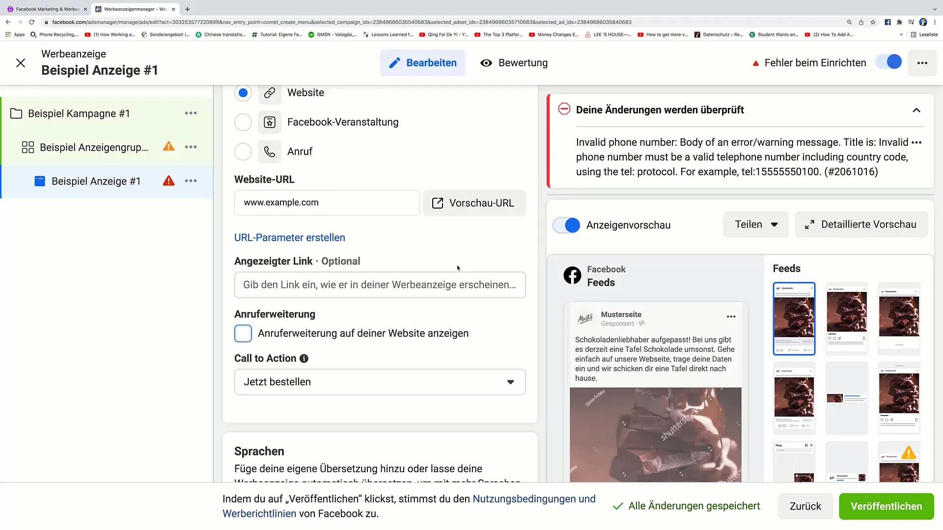Image resolution: width=943 pixels, height=530 pixels.
Task: Expand the truncated error message ellipsis
Action: coord(916,143)
